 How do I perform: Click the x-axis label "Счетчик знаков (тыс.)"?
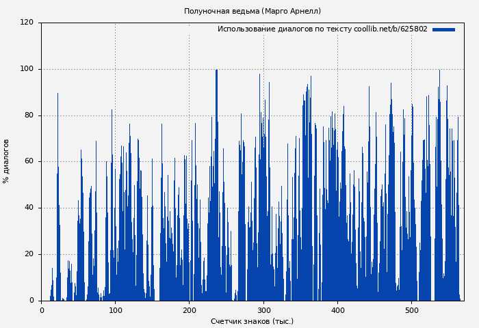(252, 321)
